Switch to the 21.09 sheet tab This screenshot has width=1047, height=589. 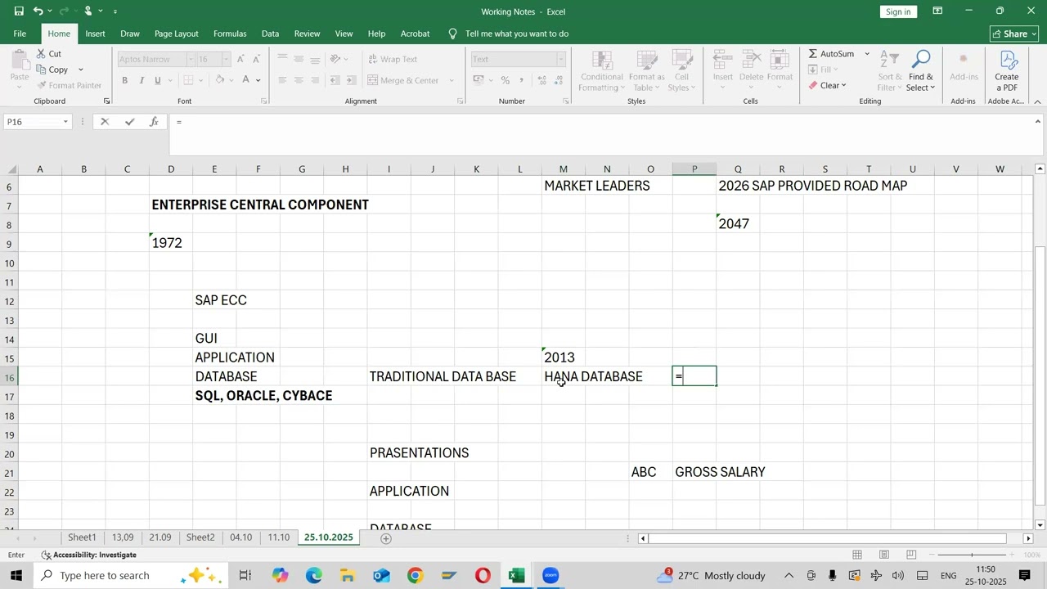point(160,537)
